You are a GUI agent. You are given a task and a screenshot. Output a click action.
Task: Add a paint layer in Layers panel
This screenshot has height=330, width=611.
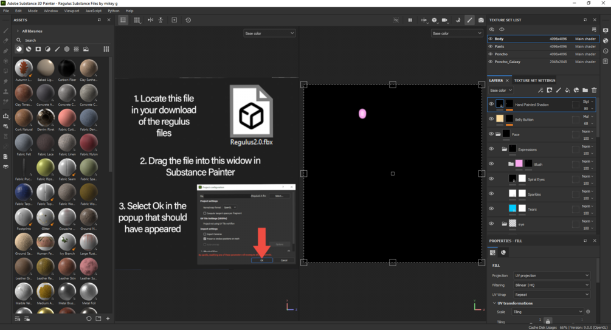pos(558,90)
